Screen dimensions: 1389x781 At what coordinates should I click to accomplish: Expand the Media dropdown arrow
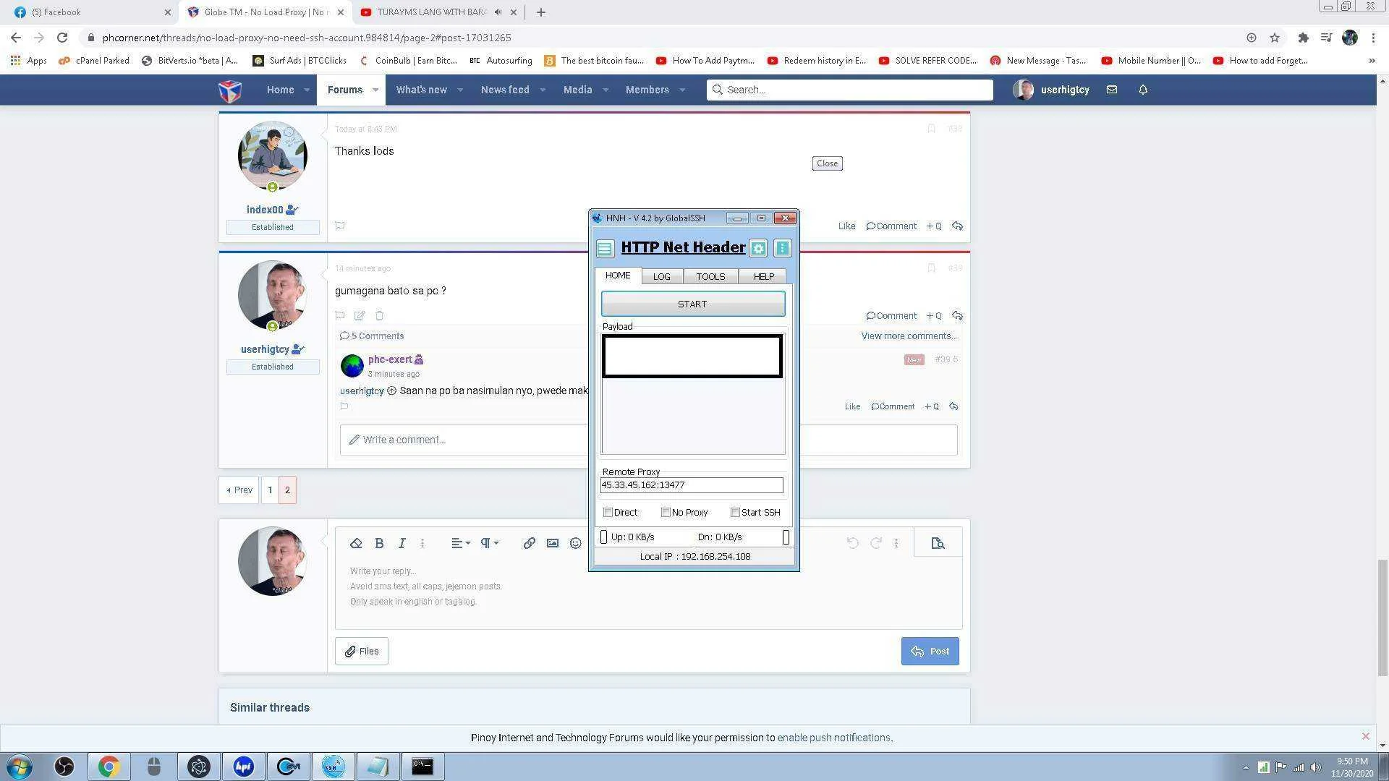[x=606, y=90]
